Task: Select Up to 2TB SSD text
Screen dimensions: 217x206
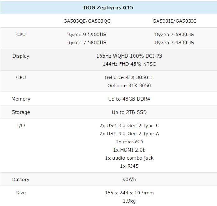Action: click(129, 112)
